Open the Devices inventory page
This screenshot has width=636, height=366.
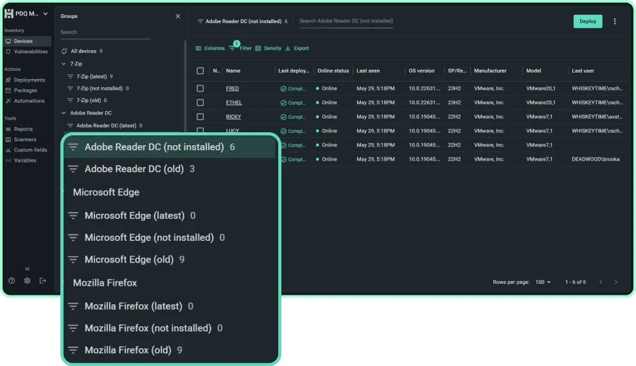point(27,41)
